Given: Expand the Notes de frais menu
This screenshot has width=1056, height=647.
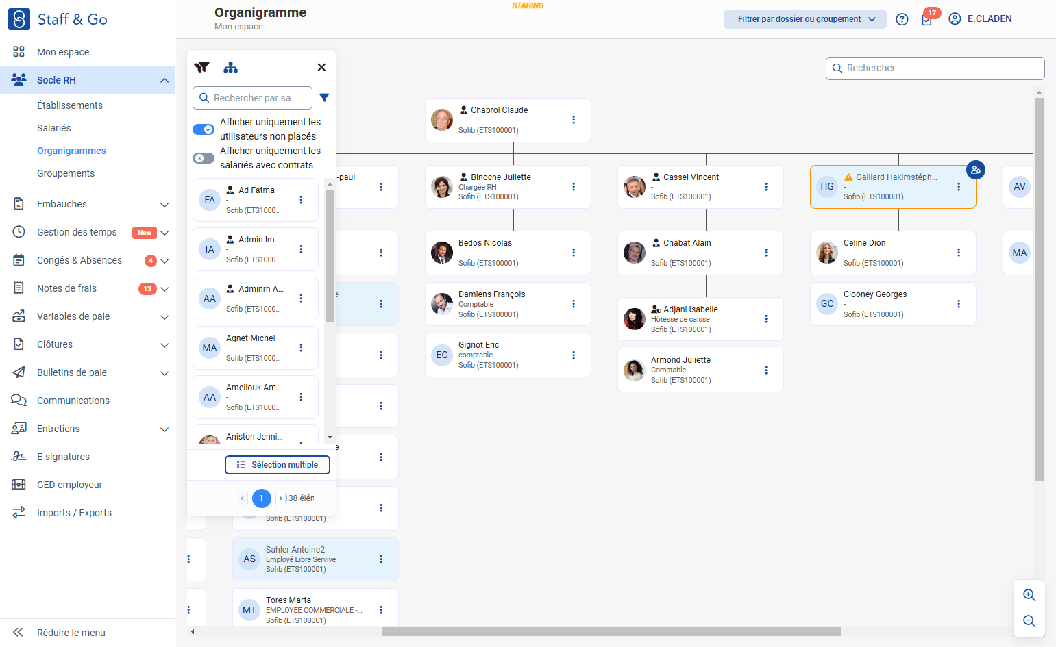Looking at the screenshot, I should coord(164,289).
